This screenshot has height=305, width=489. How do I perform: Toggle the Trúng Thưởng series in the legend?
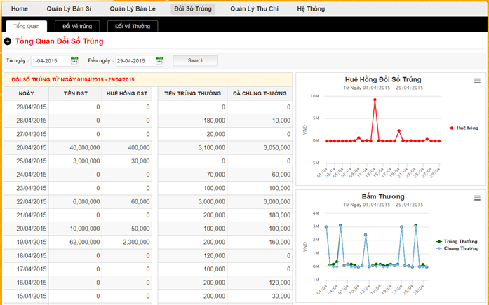457,241
